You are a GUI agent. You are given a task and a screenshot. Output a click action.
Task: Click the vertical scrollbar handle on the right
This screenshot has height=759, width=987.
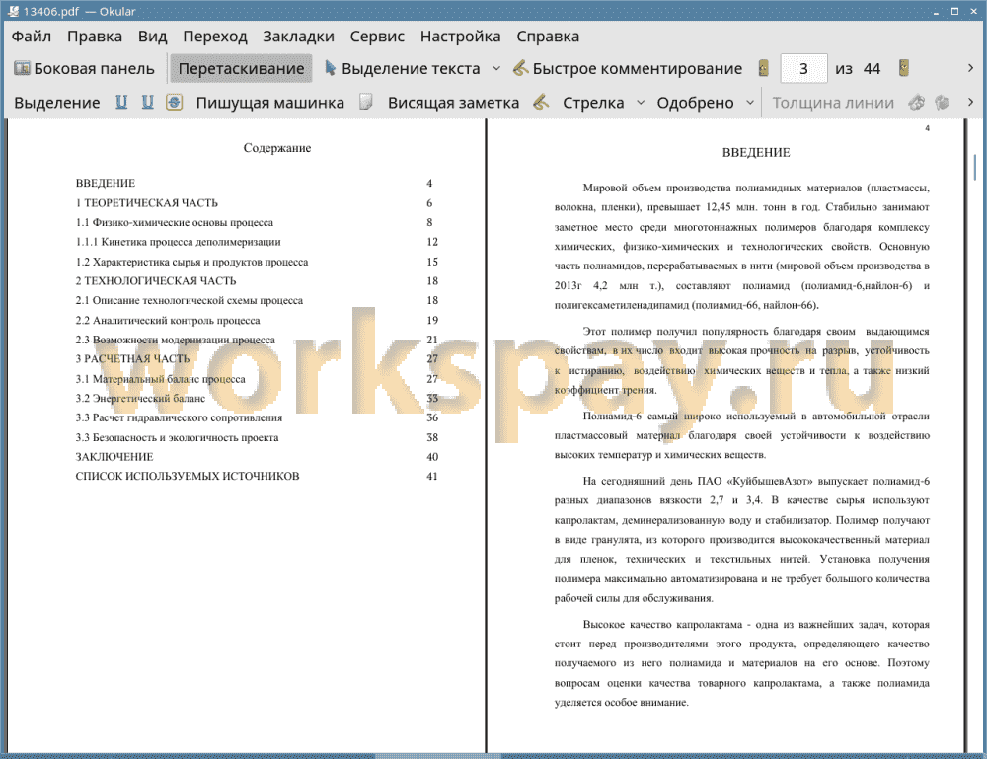[974, 167]
